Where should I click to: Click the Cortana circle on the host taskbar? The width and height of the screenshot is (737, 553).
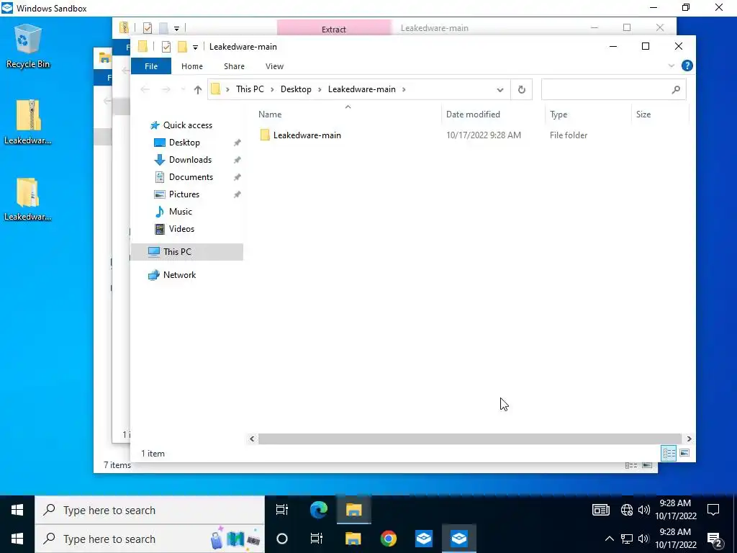pyautogui.click(x=282, y=539)
